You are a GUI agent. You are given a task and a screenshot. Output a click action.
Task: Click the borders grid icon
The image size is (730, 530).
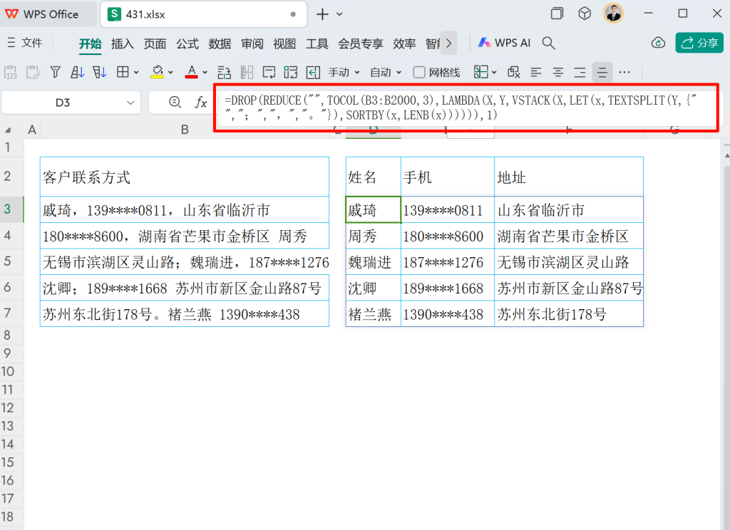point(123,72)
